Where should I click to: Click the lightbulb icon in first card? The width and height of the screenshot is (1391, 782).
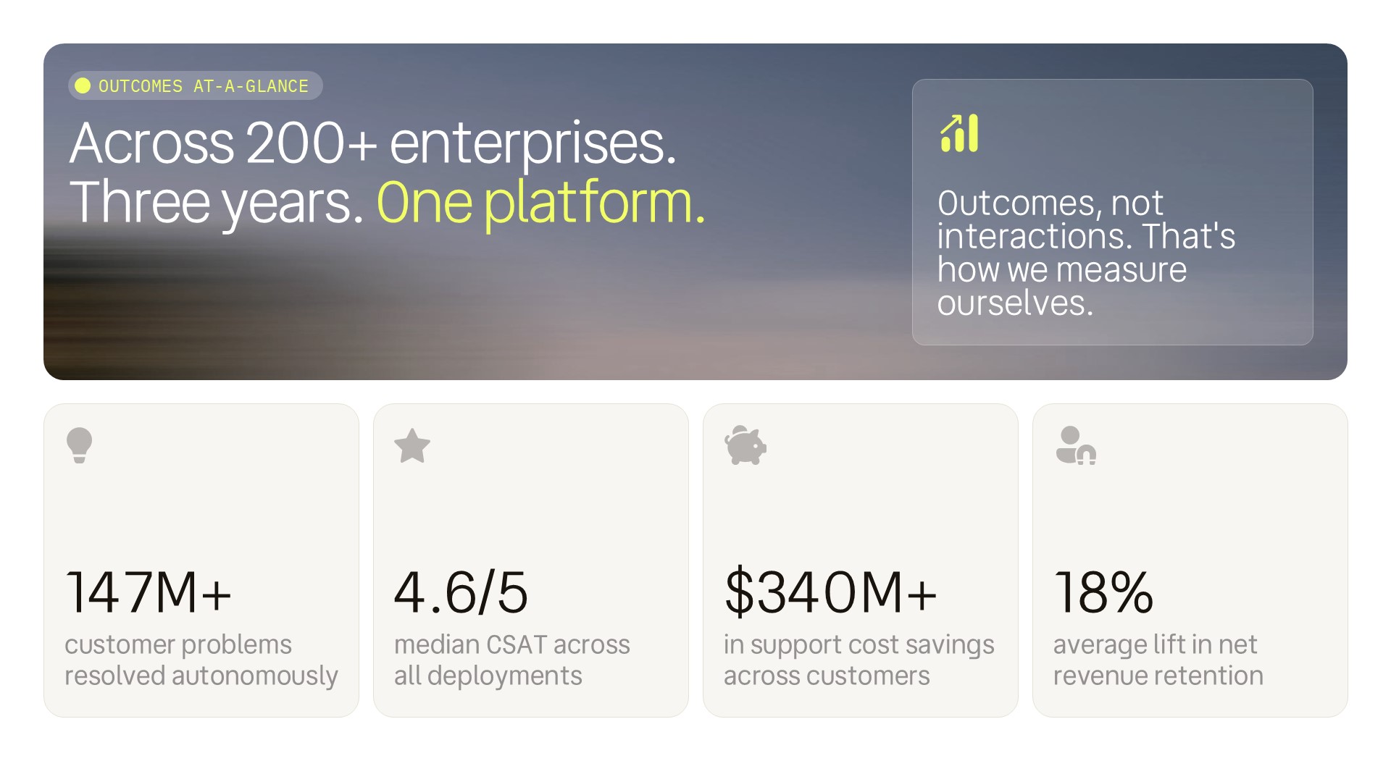click(x=79, y=445)
